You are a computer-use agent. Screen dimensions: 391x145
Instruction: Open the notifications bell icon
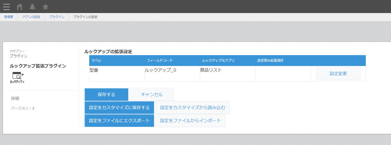pyautogui.click(x=33, y=7)
